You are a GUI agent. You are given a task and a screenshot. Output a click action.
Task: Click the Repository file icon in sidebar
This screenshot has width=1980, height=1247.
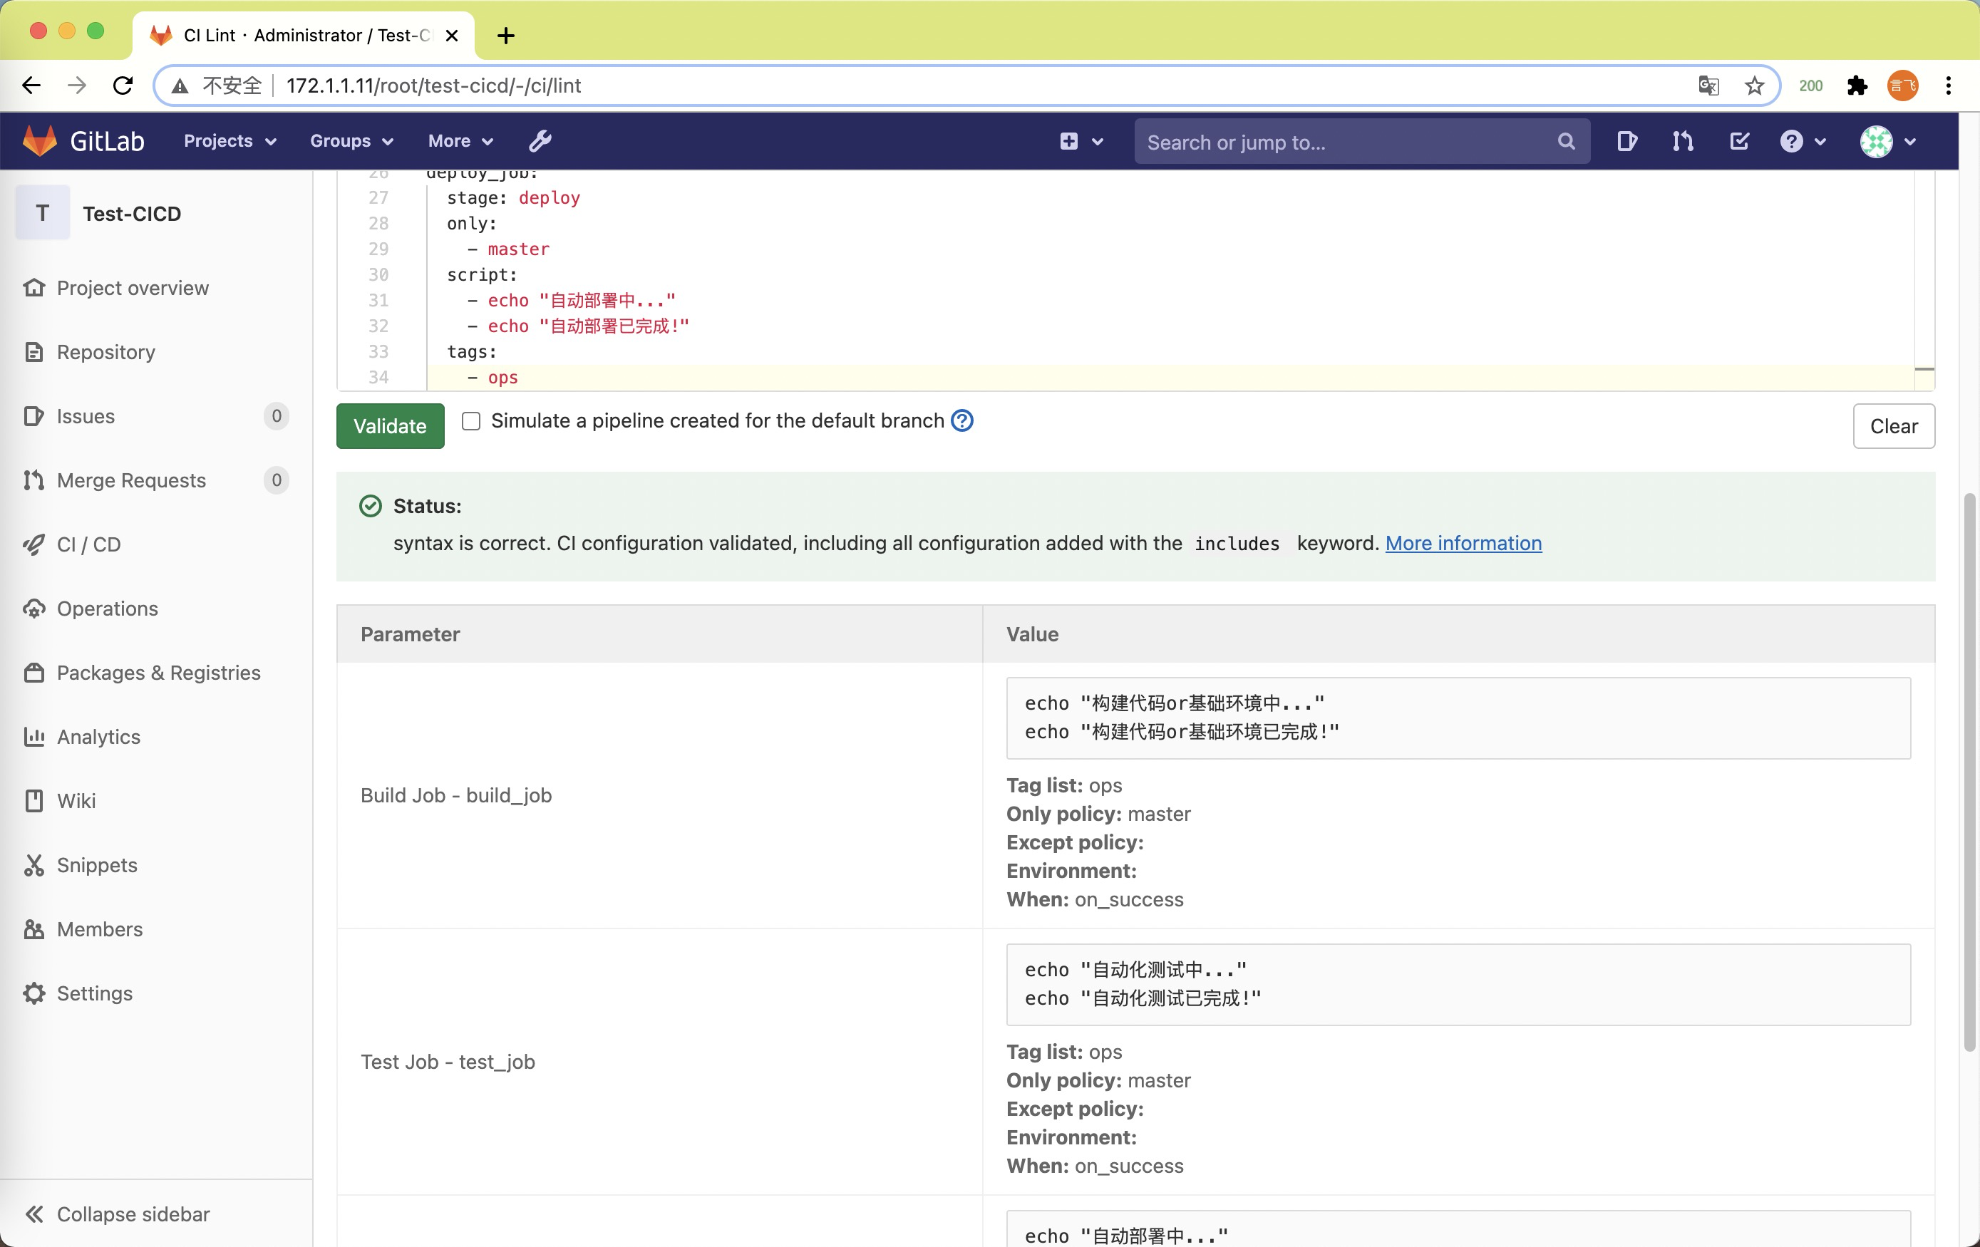click(x=33, y=352)
